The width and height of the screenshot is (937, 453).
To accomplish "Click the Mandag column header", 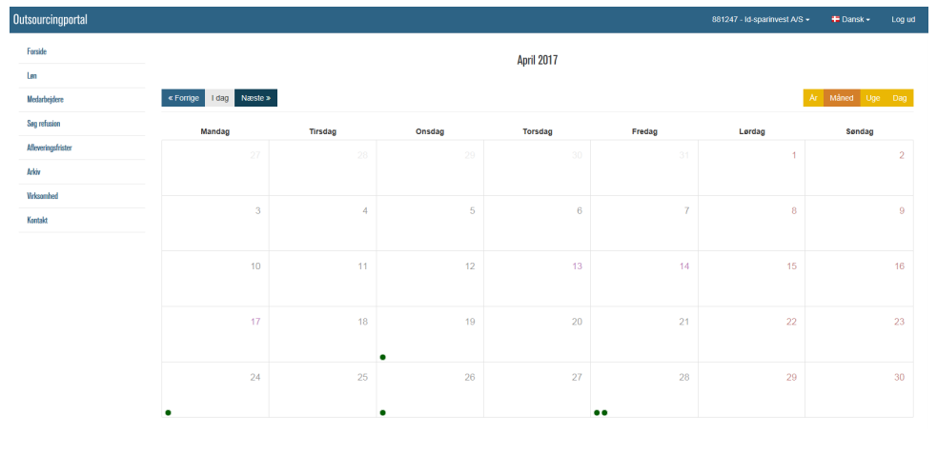I will pyautogui.click(x=215, y=132).
